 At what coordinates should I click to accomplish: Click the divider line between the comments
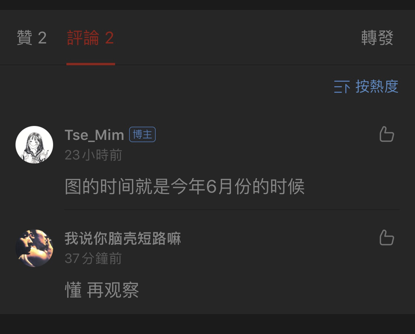pos(232,210)
